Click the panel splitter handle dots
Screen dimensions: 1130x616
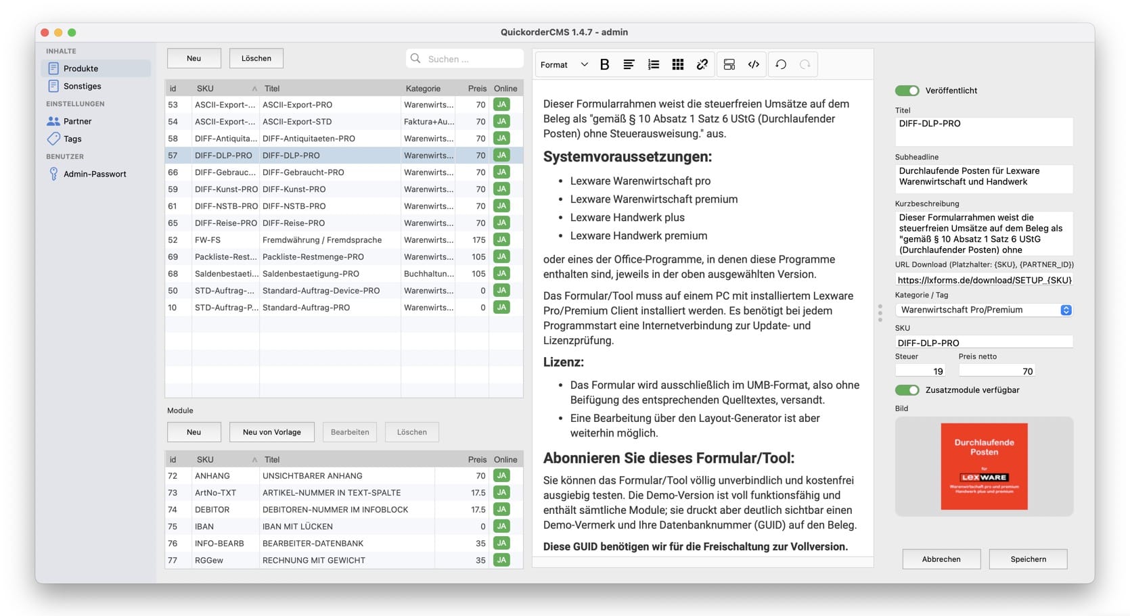pyautogui.click(x=880, y=312)
